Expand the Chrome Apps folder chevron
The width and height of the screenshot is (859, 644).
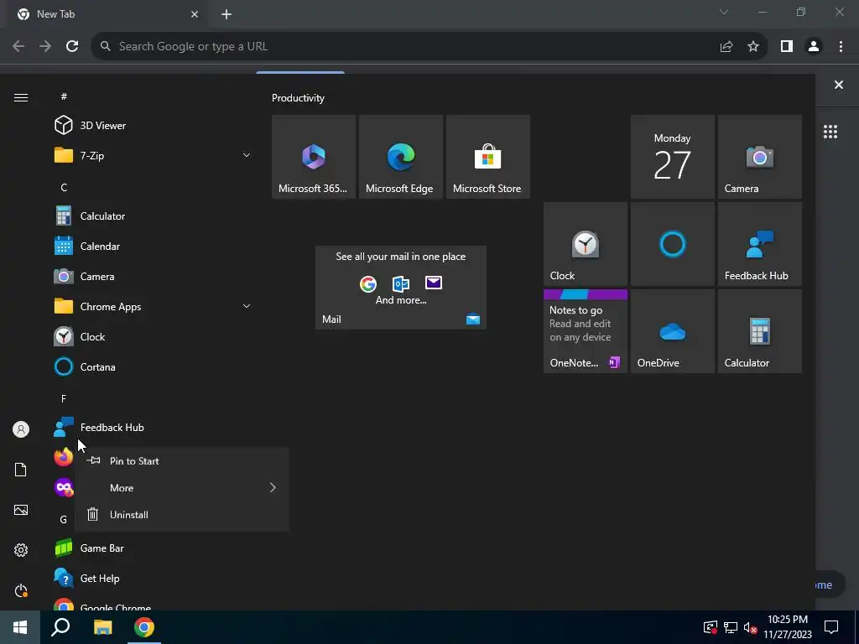click(247, 306)
